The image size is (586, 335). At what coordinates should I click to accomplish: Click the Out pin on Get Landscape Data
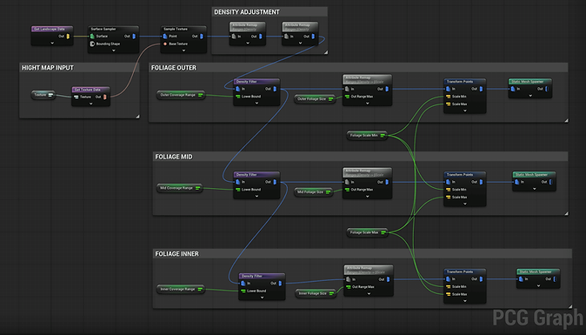68,37
